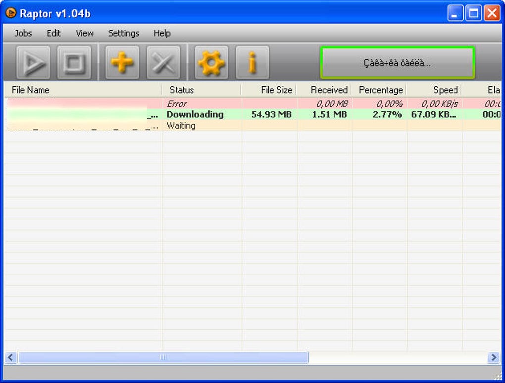Open settings via the gear icon
Image resolution: width=505 pixels, height=383 pixels.
click(211, 62)
